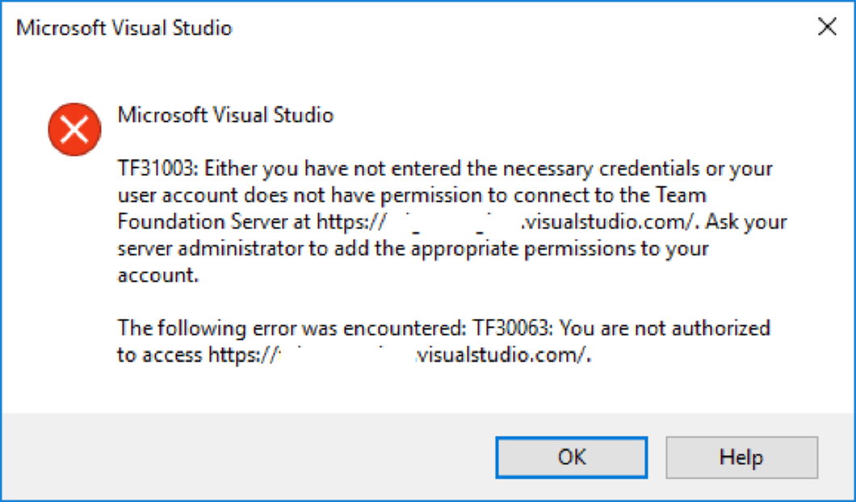The width and height of the screenshot is (856, 502).
Task: Click the "to access" text on the last line
Action: 160,354
